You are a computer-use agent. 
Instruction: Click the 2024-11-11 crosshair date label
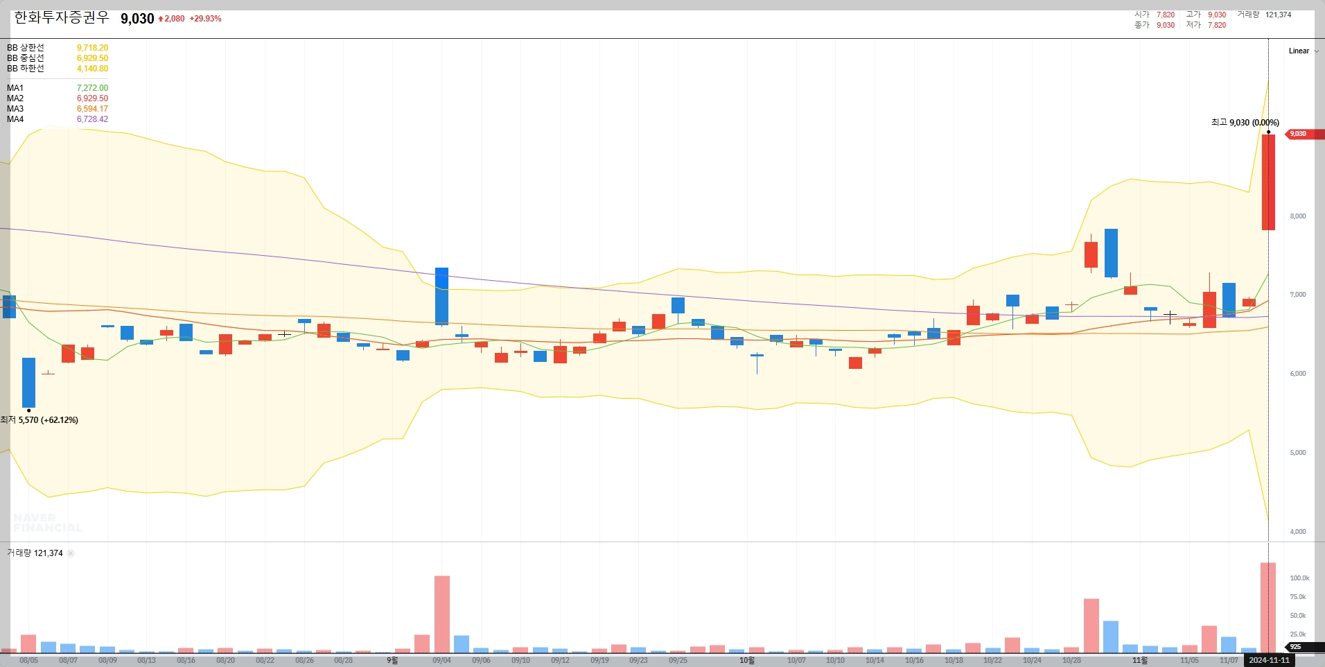(1270, 660)
